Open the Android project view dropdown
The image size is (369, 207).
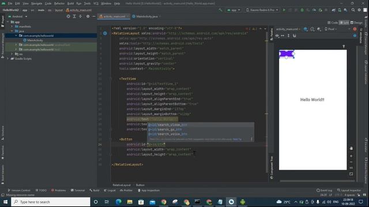tap(18, 17)
